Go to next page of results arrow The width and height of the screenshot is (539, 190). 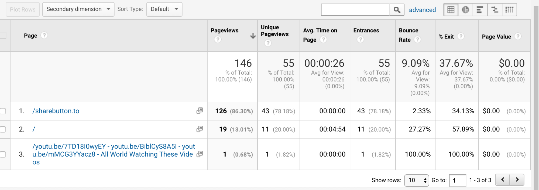pyautogui.click(x=517, y=180)
